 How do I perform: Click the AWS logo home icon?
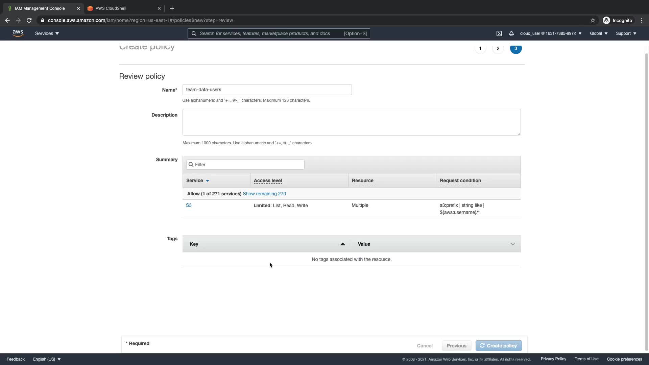[x=18, y=33]
